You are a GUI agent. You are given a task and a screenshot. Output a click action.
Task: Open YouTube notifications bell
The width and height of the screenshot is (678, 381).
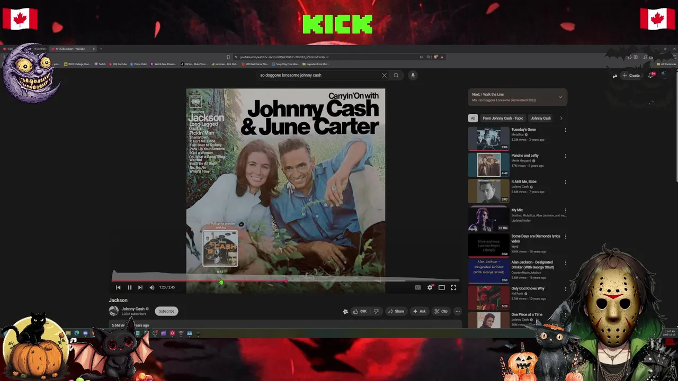(x=652, y=75)
